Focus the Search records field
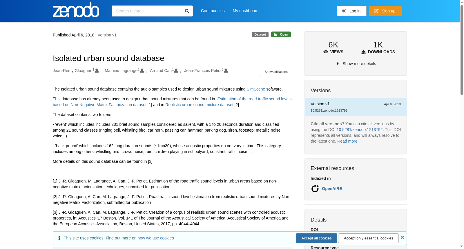 coord(146,11)
